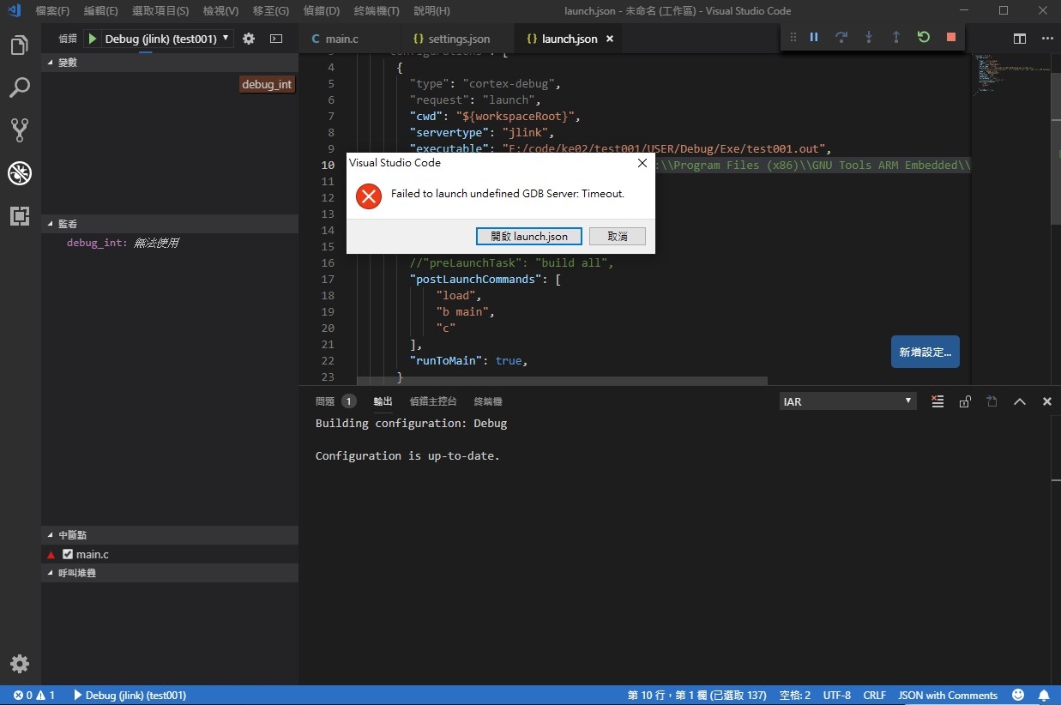Click the Step Into debug icon

[x=869, y=37]
